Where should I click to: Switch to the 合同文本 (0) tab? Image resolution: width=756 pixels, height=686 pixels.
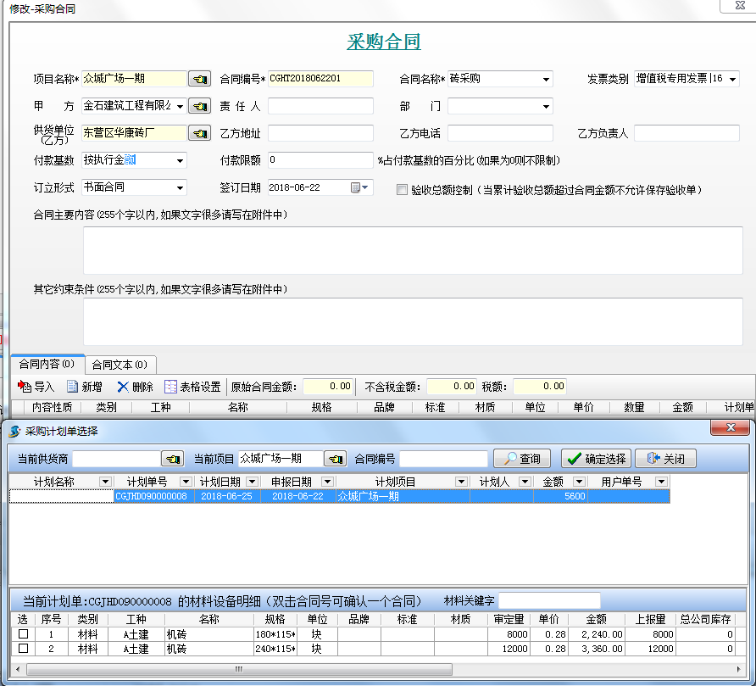tap(120, 365)
